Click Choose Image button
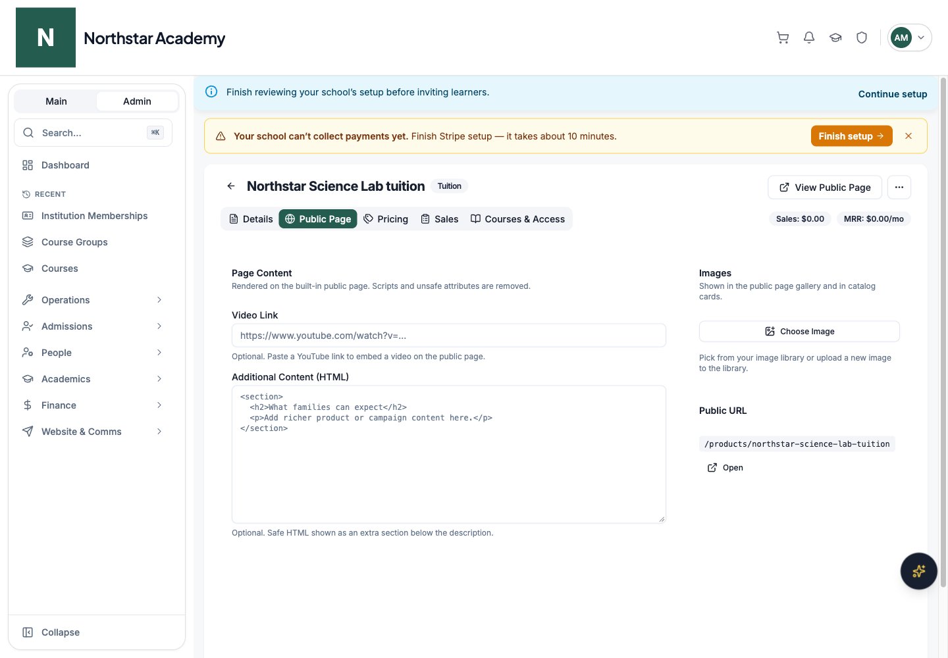 tap(799, 332)
